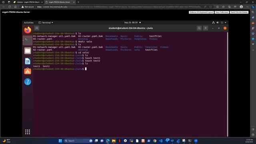This screenshot has height=144, width=256.
Task: Click the 'mkdir solo' command text
Action: [85, 42]
